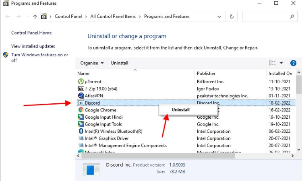This screenshot has height=181, width=302.
Task: Go back with the back arrow
Action: 8,16
